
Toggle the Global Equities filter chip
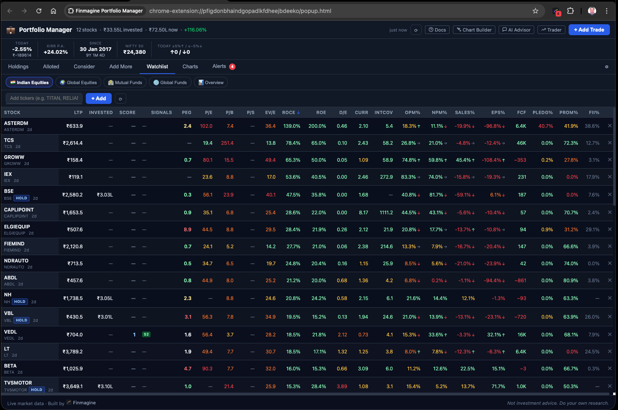(x=78, y=82)
